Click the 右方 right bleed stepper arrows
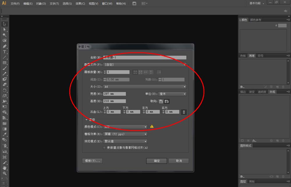The image size is (291, 187). pos(163,112)
